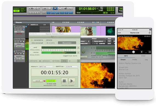
Task: Open the Profile sub-tab
Action: tap(135, 60)
